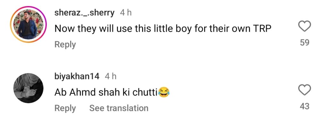328x122 pixels.
Task: Reply to biyakhan14's comment
Action: click(65, 108)
